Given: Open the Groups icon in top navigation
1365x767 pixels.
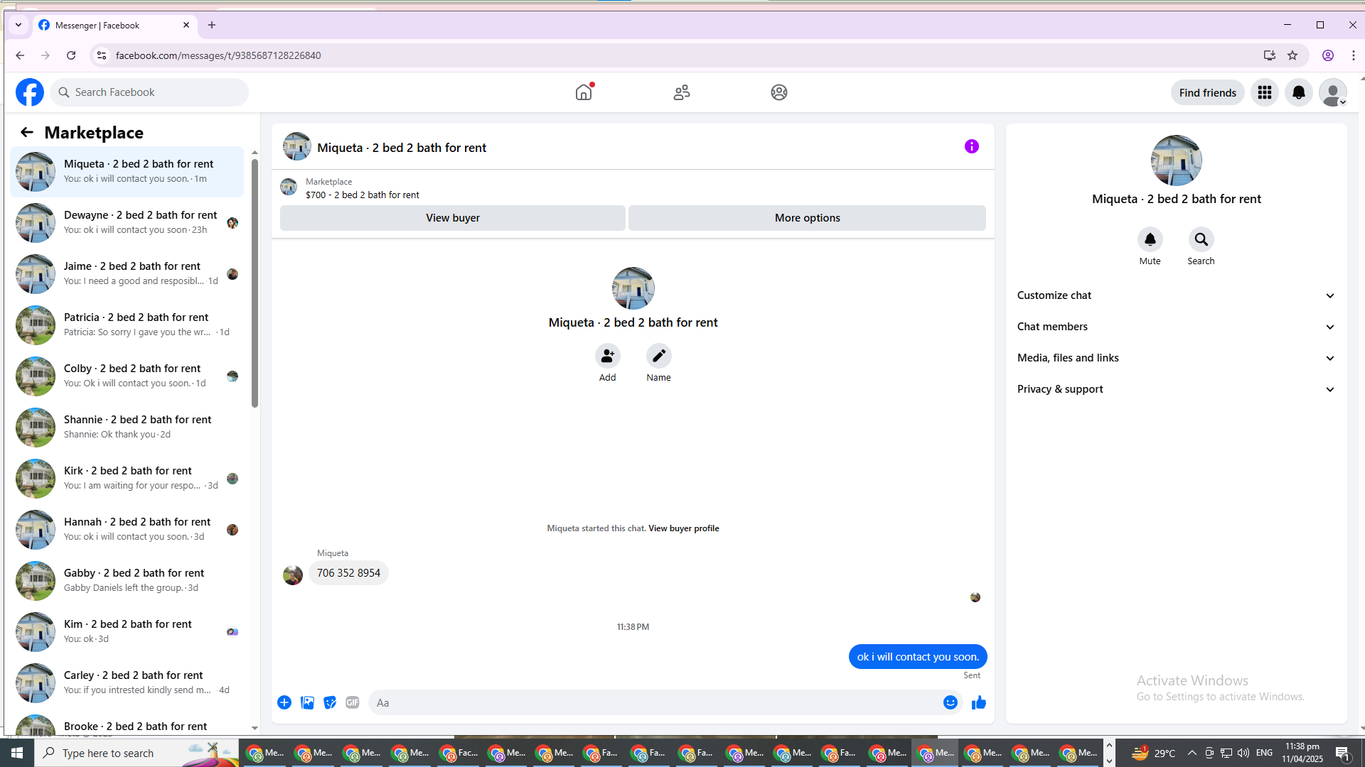Looking at the screenshot, I should [x=779, y=92].
